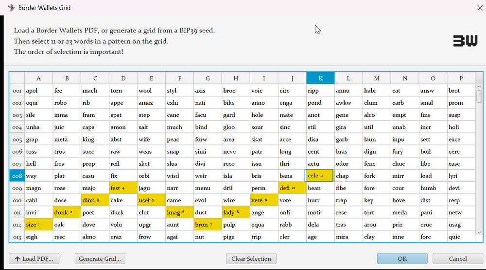Select the selected cell 'usef' numbered 5
486x270 pixels.
click(x=151, y=200)
